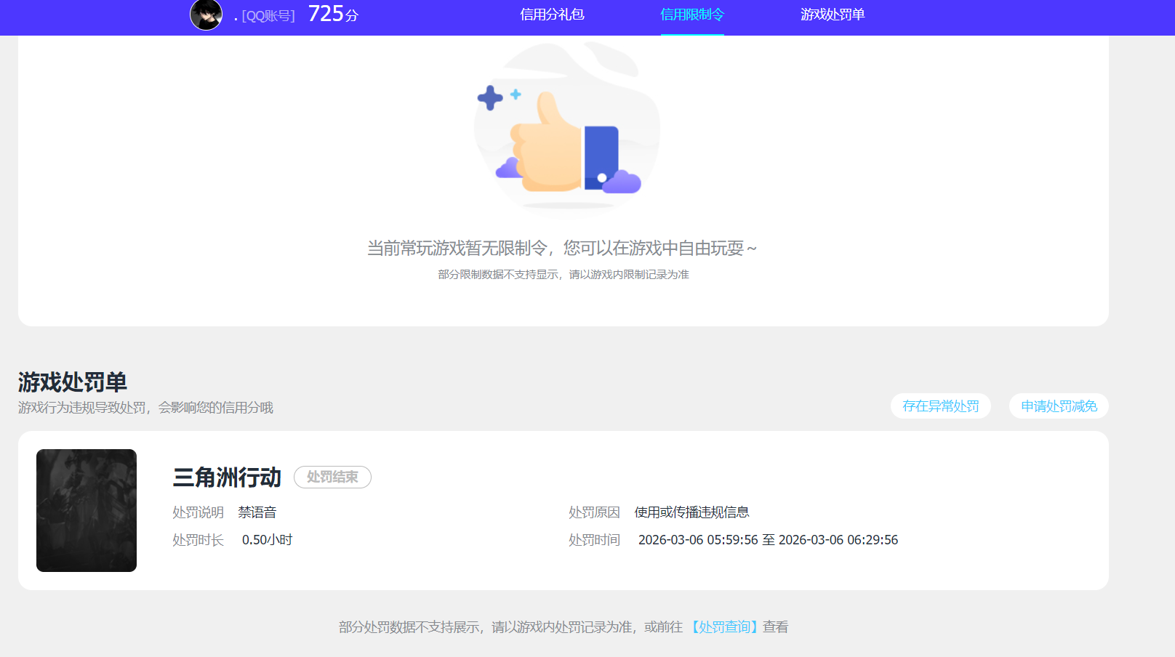Click the 处罚结束 status badge
The width and height of the screenshot is (1175, 657).
332,477
